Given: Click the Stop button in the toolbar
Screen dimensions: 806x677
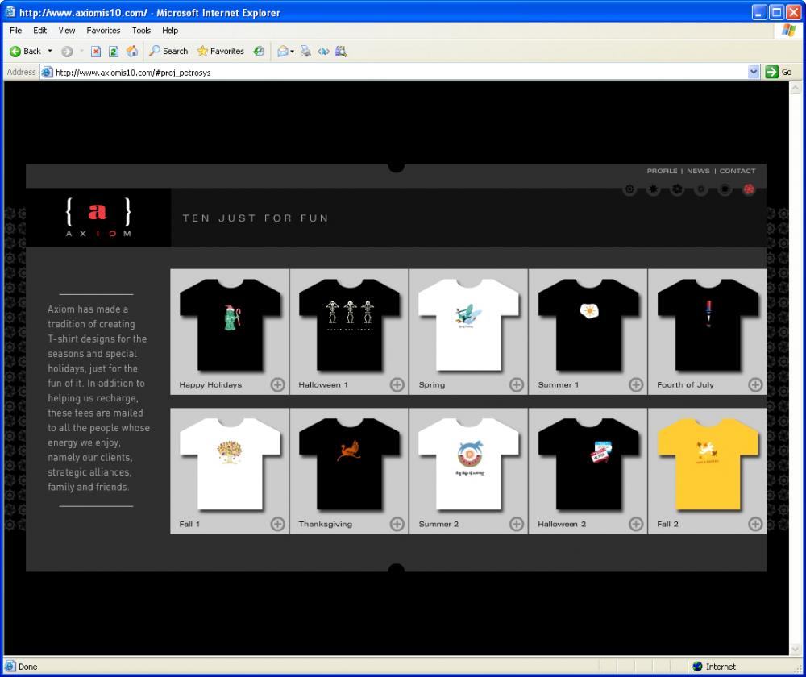Looking at the screenshot, I should coord(96,51).
